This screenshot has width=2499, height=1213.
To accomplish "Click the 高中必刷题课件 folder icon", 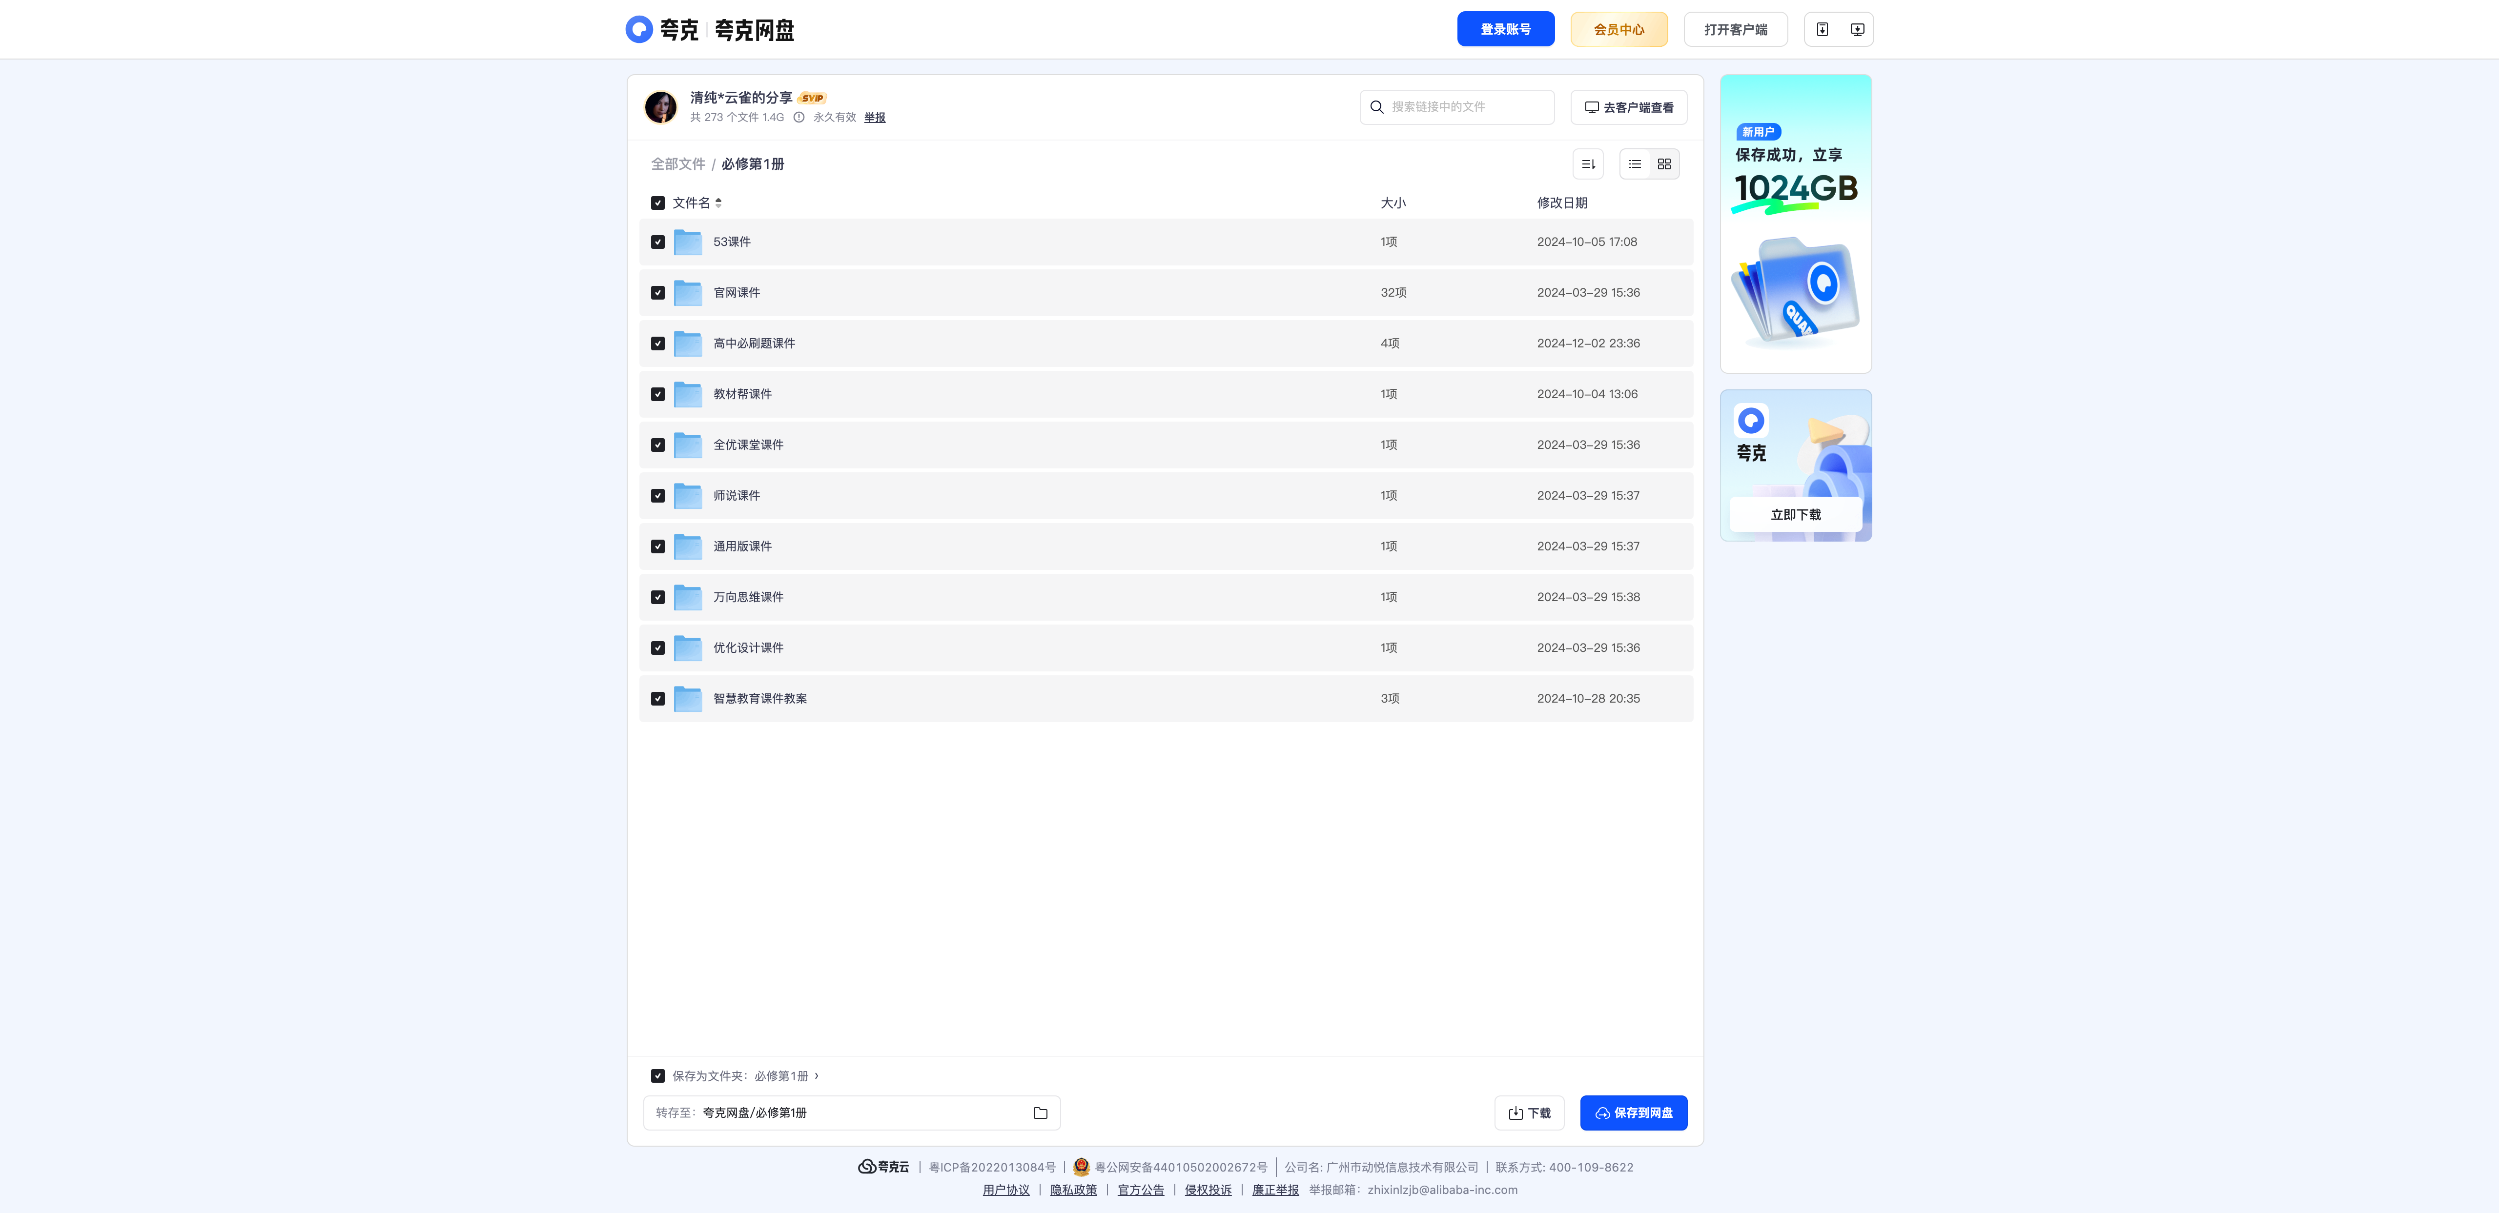I will [688, 343].
